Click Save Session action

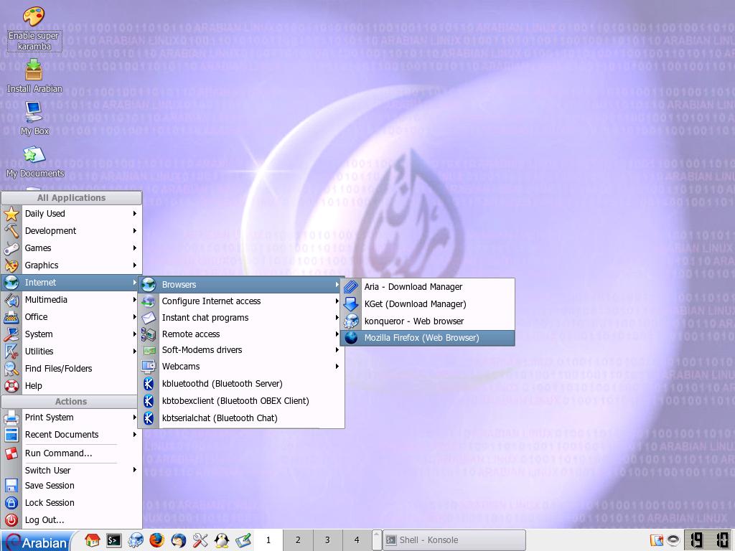click(71, 486)
